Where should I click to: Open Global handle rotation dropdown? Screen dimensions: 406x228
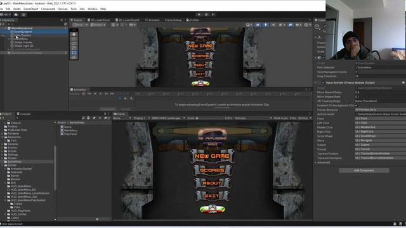98,25
